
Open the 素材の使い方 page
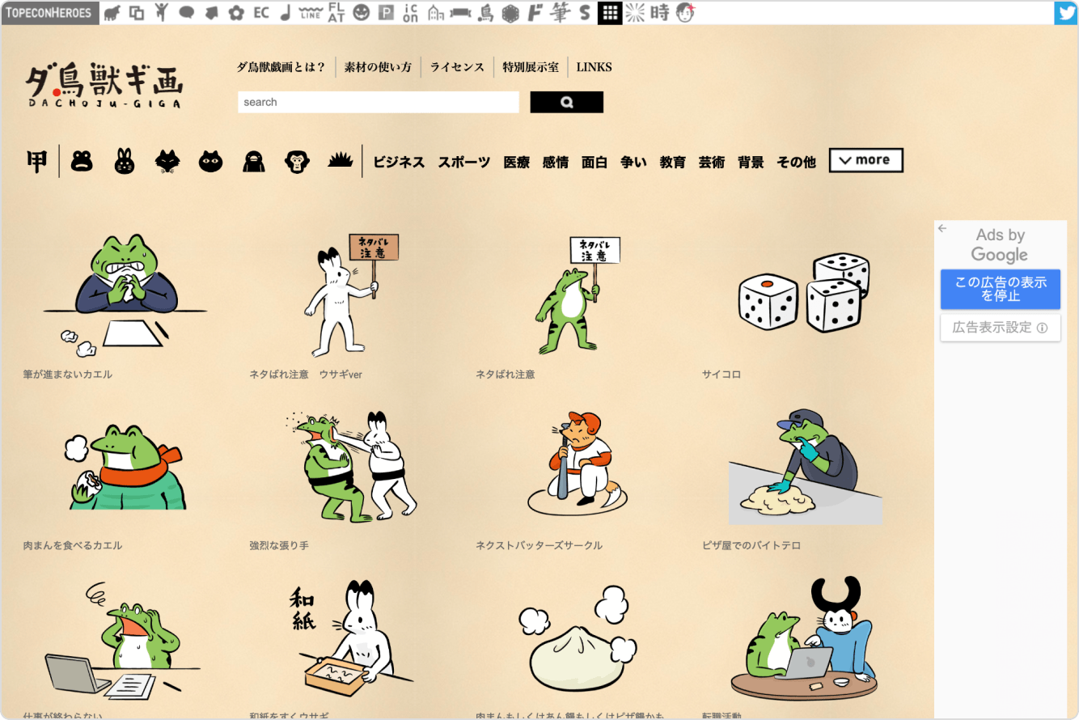[378, 67]
